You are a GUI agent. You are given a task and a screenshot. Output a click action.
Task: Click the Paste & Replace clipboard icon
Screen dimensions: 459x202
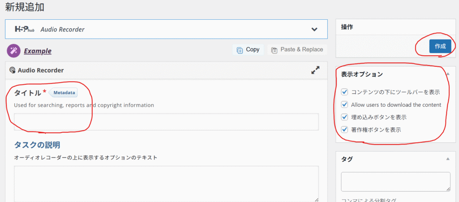click(274, 50)
